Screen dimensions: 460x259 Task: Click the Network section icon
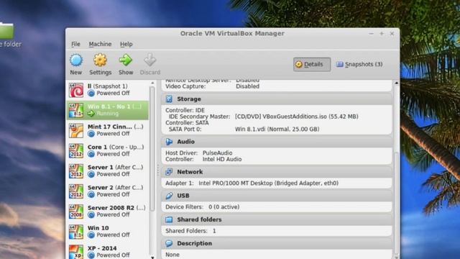point(169,172)
